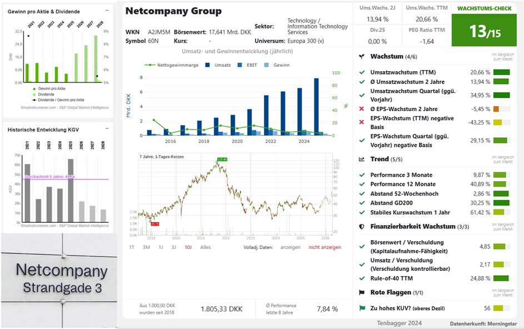Click 'nicht anzeigen' for Volladj. Daten
The image size is (524, 329).
coord(325,247)
